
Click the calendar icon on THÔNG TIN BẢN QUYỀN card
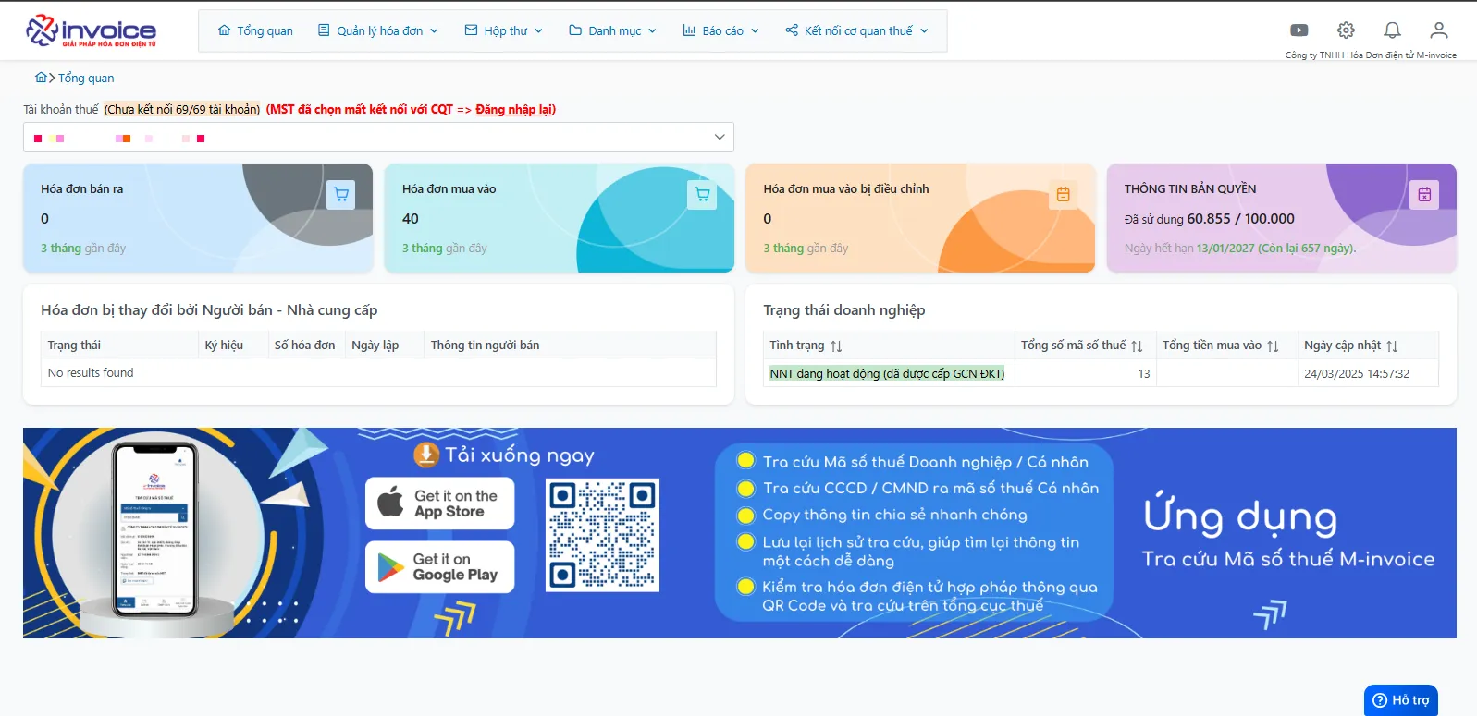pos(1424,195)
